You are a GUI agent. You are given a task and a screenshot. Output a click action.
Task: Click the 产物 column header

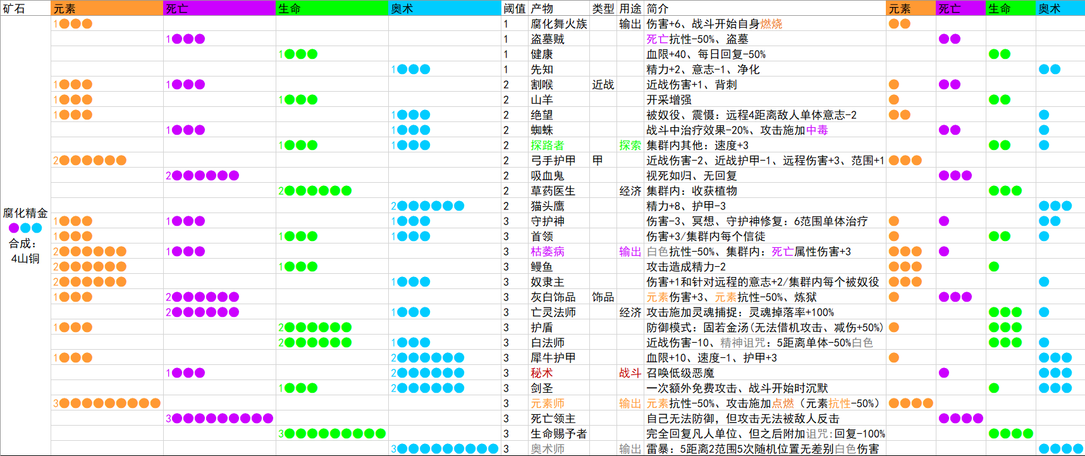point(559,8)
